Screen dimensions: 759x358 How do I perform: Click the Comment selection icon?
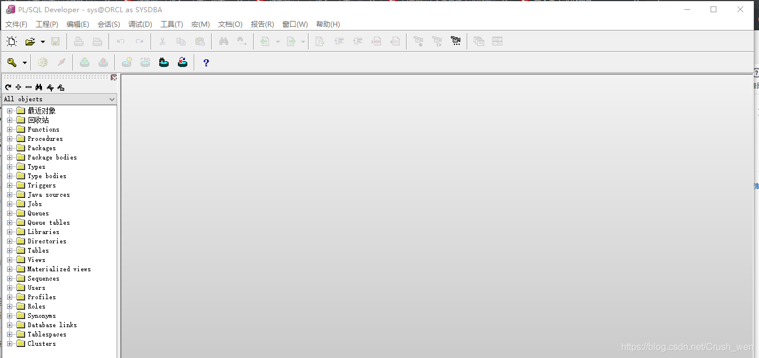(x=376, y=41)
